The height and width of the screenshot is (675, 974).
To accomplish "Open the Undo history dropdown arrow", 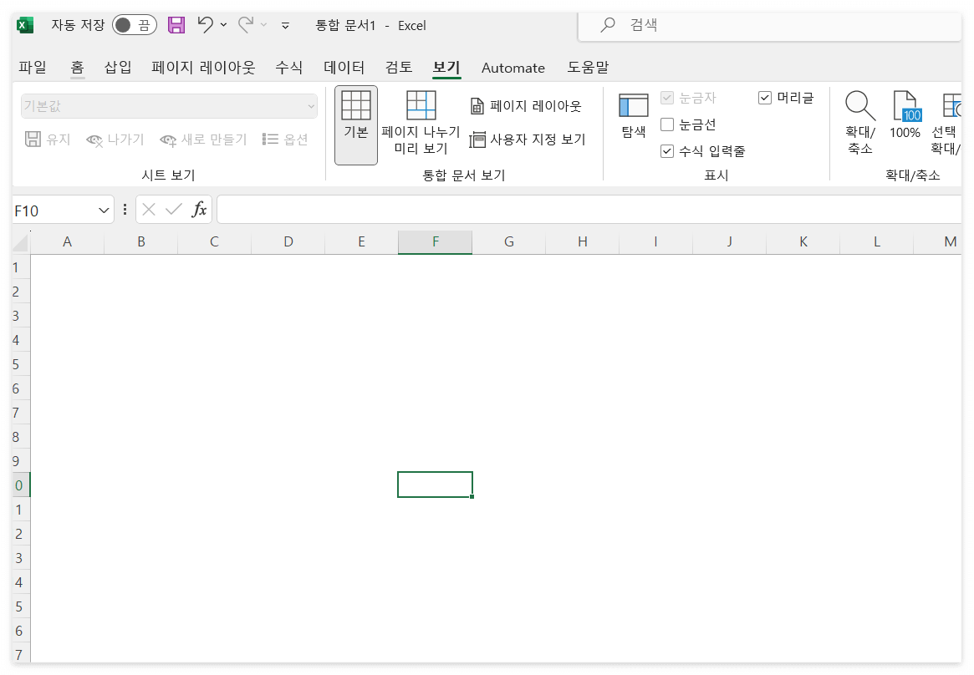I will (223, 25).
